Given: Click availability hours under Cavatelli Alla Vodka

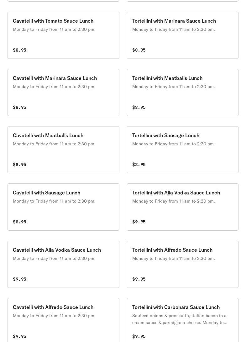Looking at the screenshot, I should 54,258.
